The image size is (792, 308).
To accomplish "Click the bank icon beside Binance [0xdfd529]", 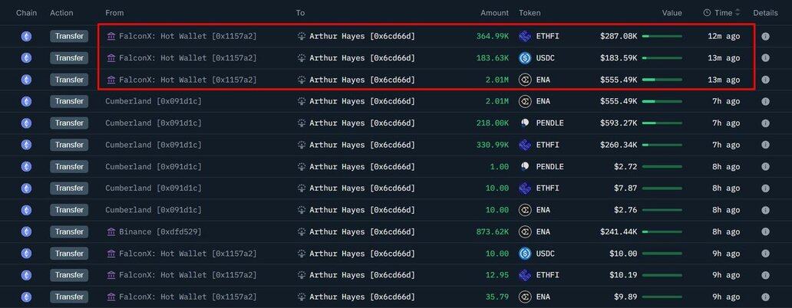I will (x=112, y=232).
